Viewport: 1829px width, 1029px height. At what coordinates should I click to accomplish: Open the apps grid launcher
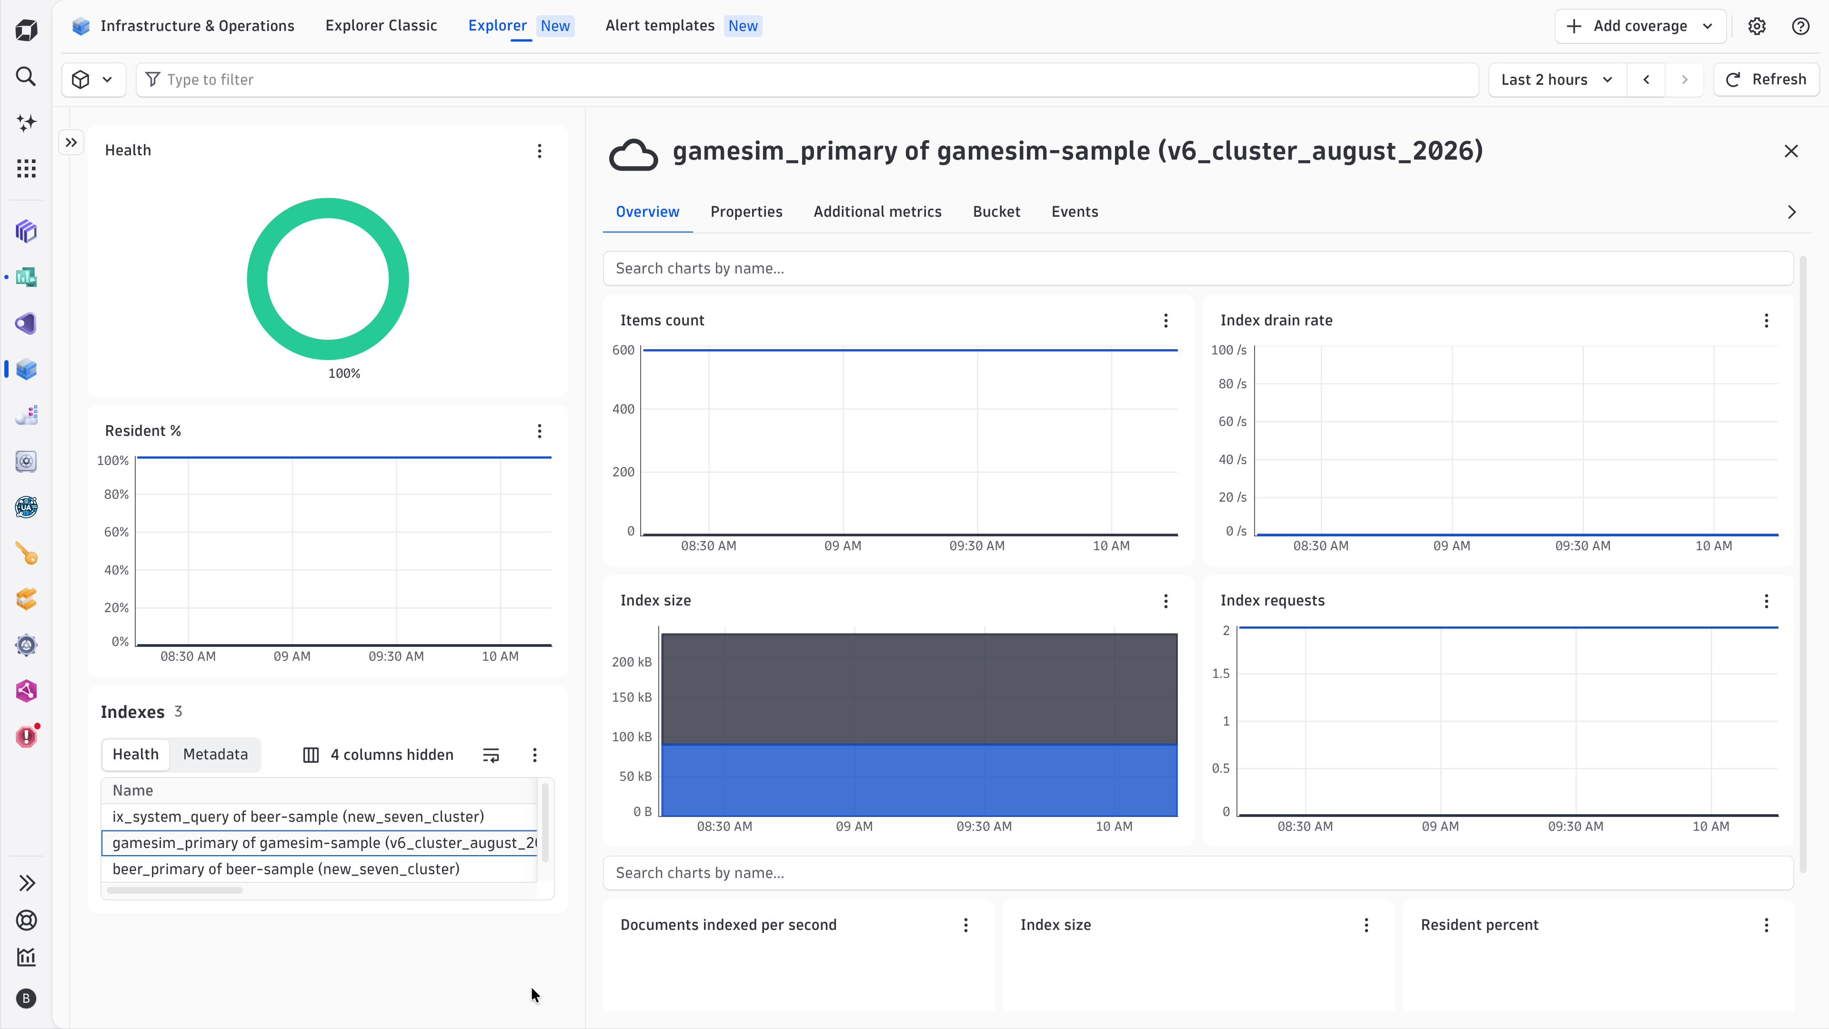pyautogui.click(x=26, y=169)
